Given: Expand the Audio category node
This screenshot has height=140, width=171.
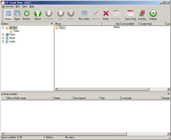Looking at the screenshot, I should coord(3,41).
